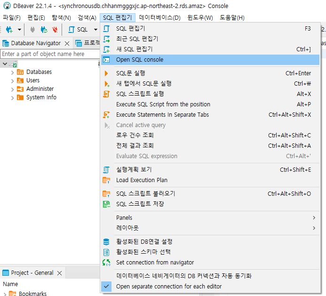Open the 편집(E) menu

[x=36, y=18]
